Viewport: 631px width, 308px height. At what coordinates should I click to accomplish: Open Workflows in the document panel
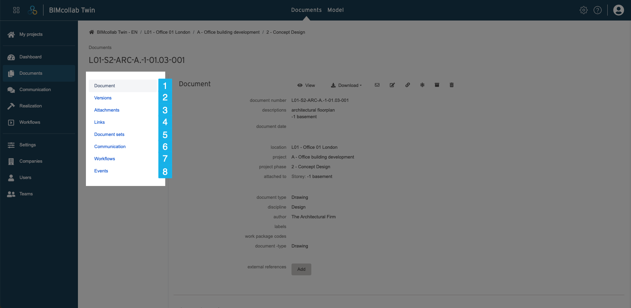click(x=105, y=159)
